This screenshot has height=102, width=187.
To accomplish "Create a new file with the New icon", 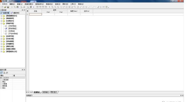I will pyautogui.click(x=2, y=7).
